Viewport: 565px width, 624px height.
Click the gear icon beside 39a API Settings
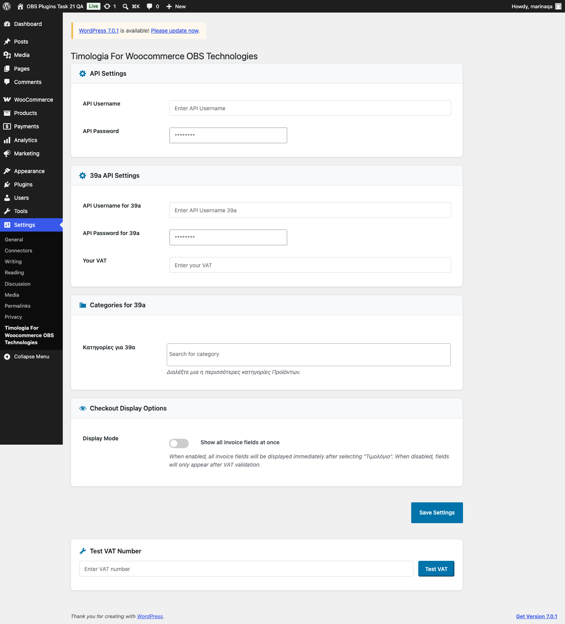(x=83, y=175)
